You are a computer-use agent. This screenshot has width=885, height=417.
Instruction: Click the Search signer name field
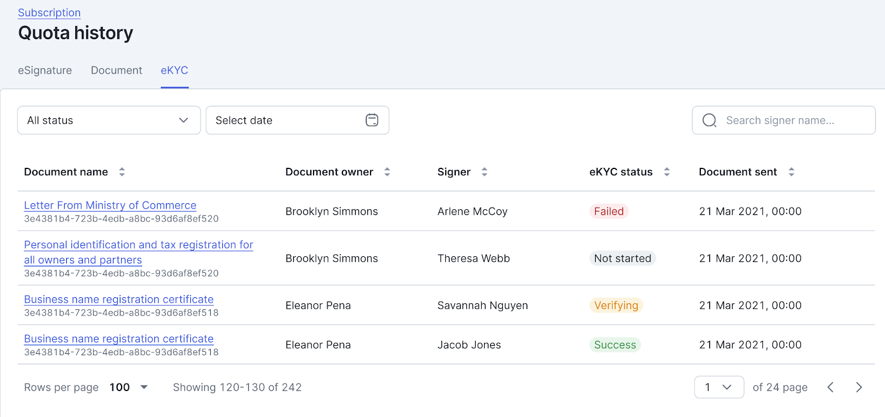pyautogui.click(x=791, y=120)
